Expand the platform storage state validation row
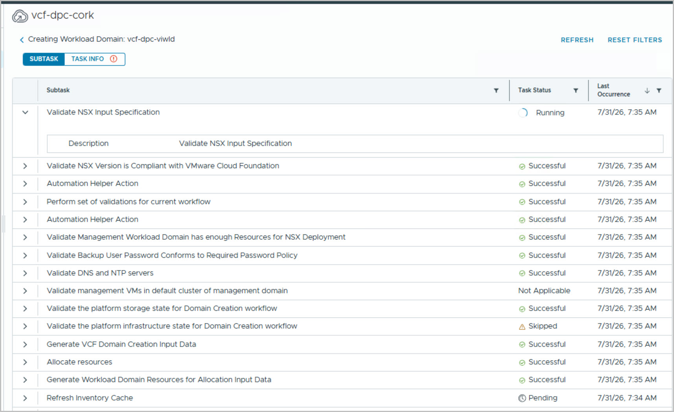 click(25, 309)
